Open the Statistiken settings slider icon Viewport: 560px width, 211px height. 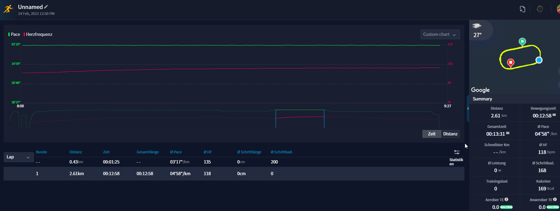[x=457, y=152]
